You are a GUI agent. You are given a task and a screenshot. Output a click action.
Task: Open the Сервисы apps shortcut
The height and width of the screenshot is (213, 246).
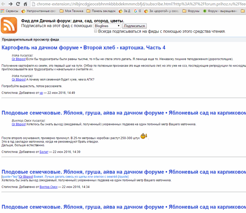click(9, 11)
